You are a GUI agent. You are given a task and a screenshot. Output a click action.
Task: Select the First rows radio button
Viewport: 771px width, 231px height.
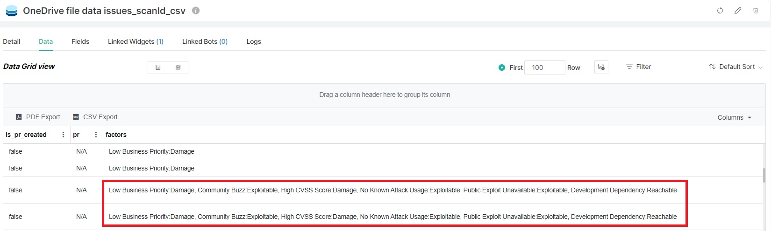tap(502, 68)
